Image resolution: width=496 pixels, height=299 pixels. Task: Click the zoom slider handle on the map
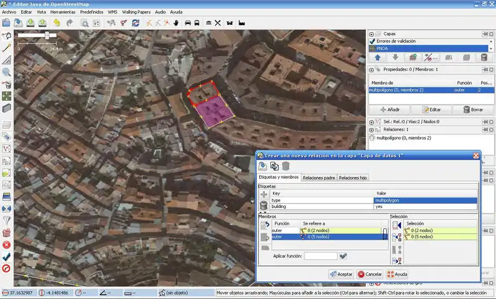pos(46,35)
